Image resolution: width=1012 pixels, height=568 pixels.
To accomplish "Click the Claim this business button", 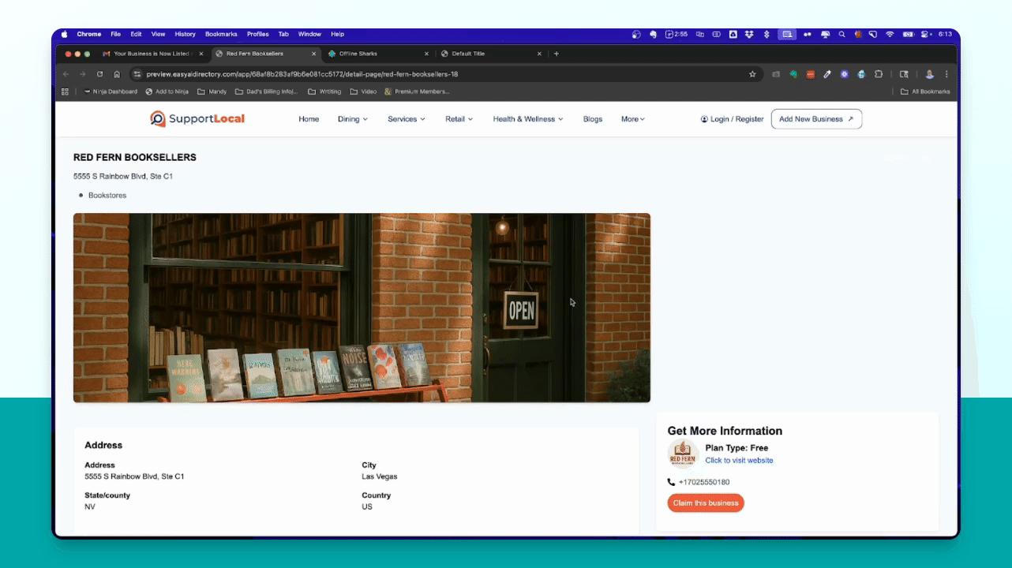I will click(706, 503).
